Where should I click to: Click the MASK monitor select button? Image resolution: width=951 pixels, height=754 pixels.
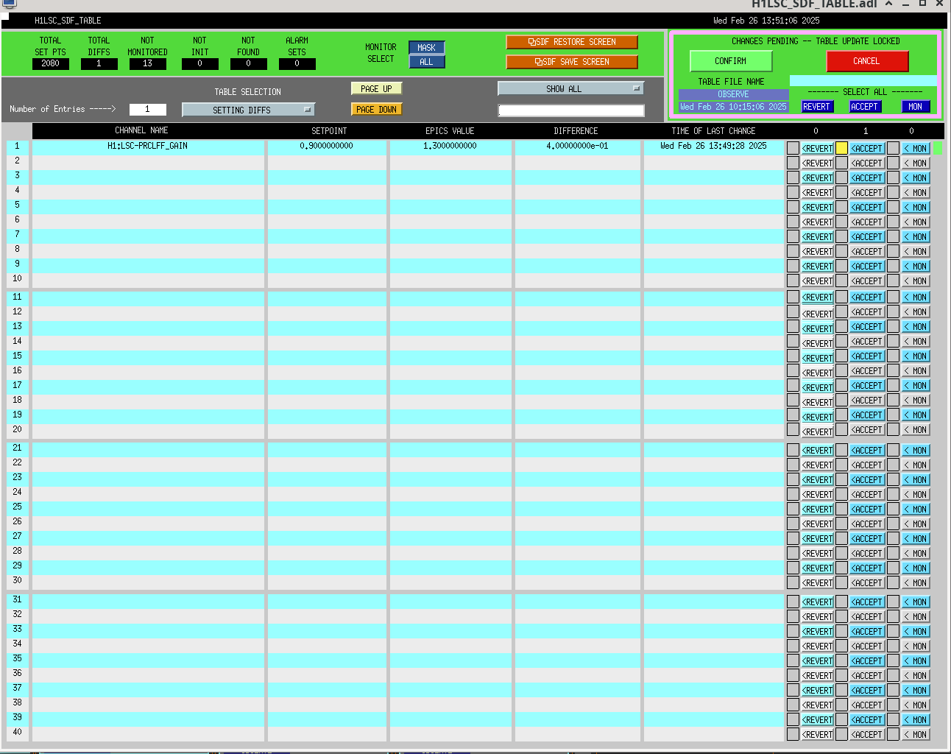pyautogui.click(x=427, y=48)
